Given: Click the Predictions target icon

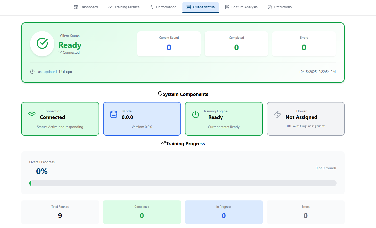Looking at the screenshot, I should (x=270, y=7).
